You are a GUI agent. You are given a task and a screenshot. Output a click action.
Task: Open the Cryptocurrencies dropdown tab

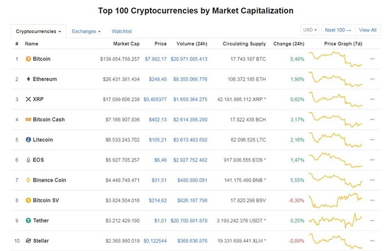click(38, 31)
